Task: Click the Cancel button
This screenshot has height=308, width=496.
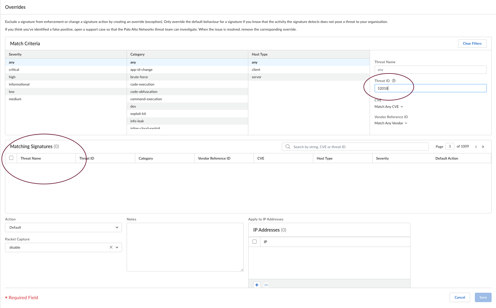Action: 460,297
